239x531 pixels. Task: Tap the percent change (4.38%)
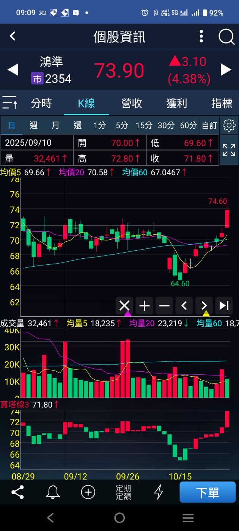(189, 79)
